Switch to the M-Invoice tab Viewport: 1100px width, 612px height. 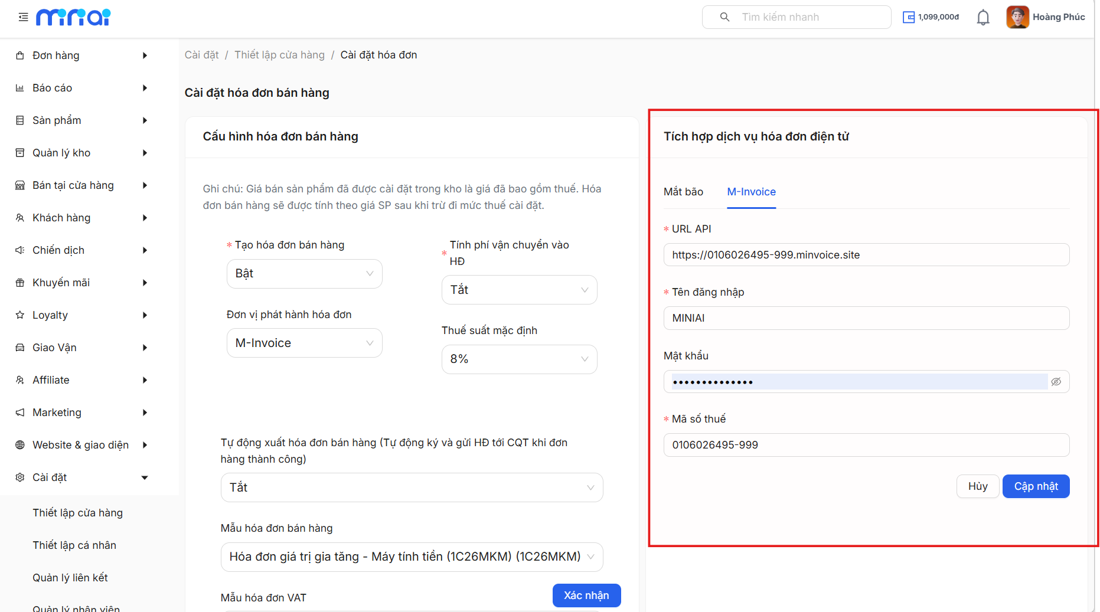(x=752, y=192)
